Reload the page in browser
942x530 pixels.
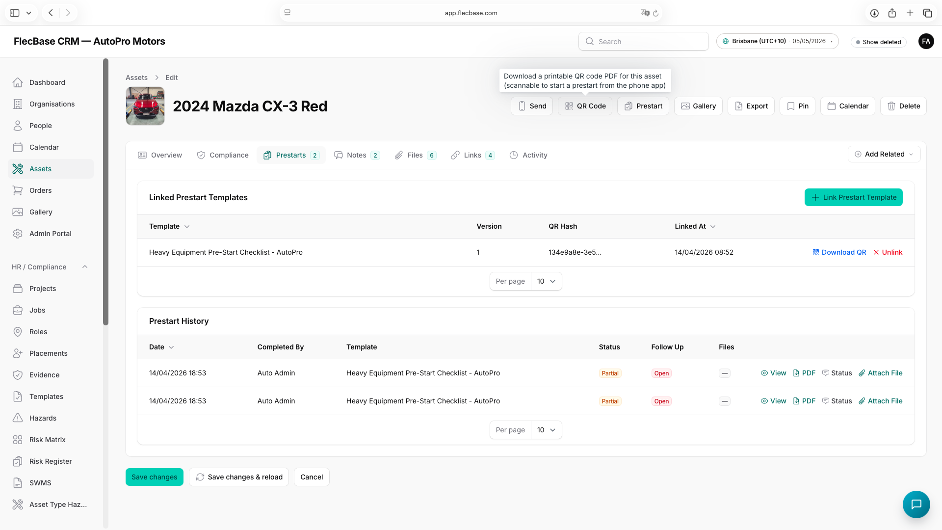point(655,13)
